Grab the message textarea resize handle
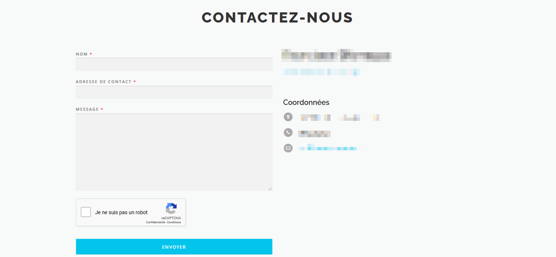556x257 pixels. 270,189
